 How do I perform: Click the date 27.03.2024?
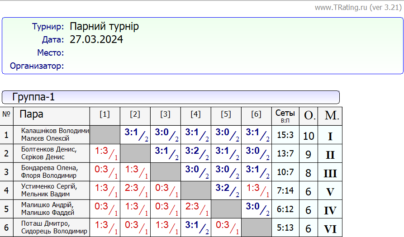pyautogui.click(x=96, y=40)
